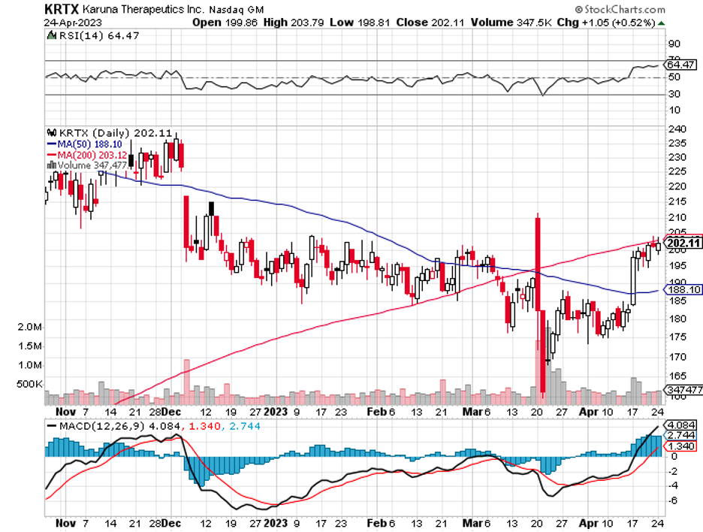Viewport: 703px width, 532px height.
Task: Click the MA(50) 188.10 legend text
Action: tap(89, 144)
